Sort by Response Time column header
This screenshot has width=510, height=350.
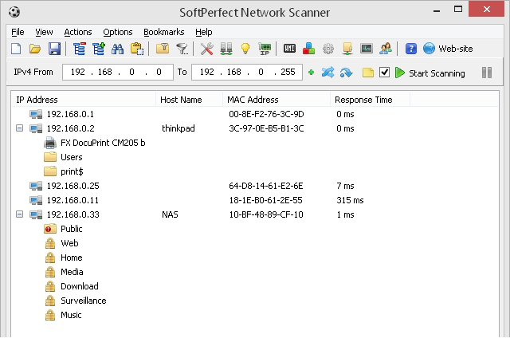[370, 100]
